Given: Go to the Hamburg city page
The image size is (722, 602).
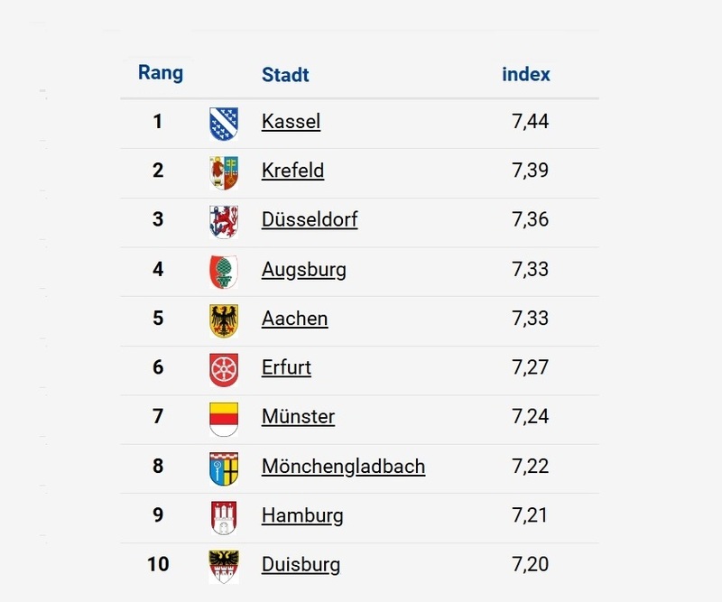Looking at the screenshot, I should pos(302,515).
